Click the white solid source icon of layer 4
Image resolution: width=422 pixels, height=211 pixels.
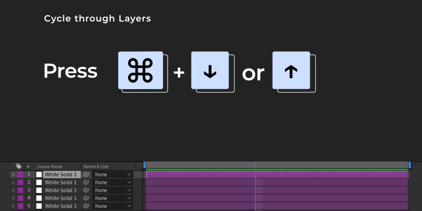click(x=39, y=198)
